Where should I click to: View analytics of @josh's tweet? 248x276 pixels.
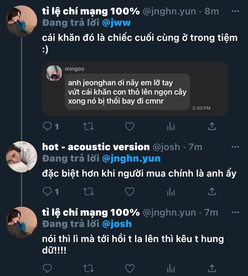[171, 192]
